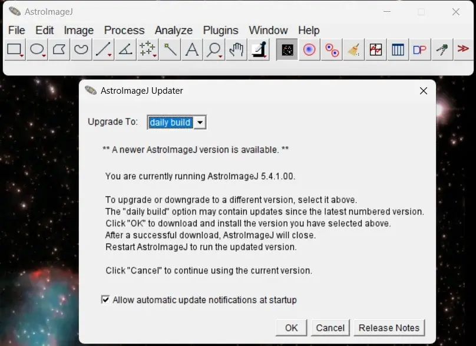Image resolution: width=476 pixels, height=346 pixels.
Task: Close the AstroImageJ main window
Action: pos(455,12)
